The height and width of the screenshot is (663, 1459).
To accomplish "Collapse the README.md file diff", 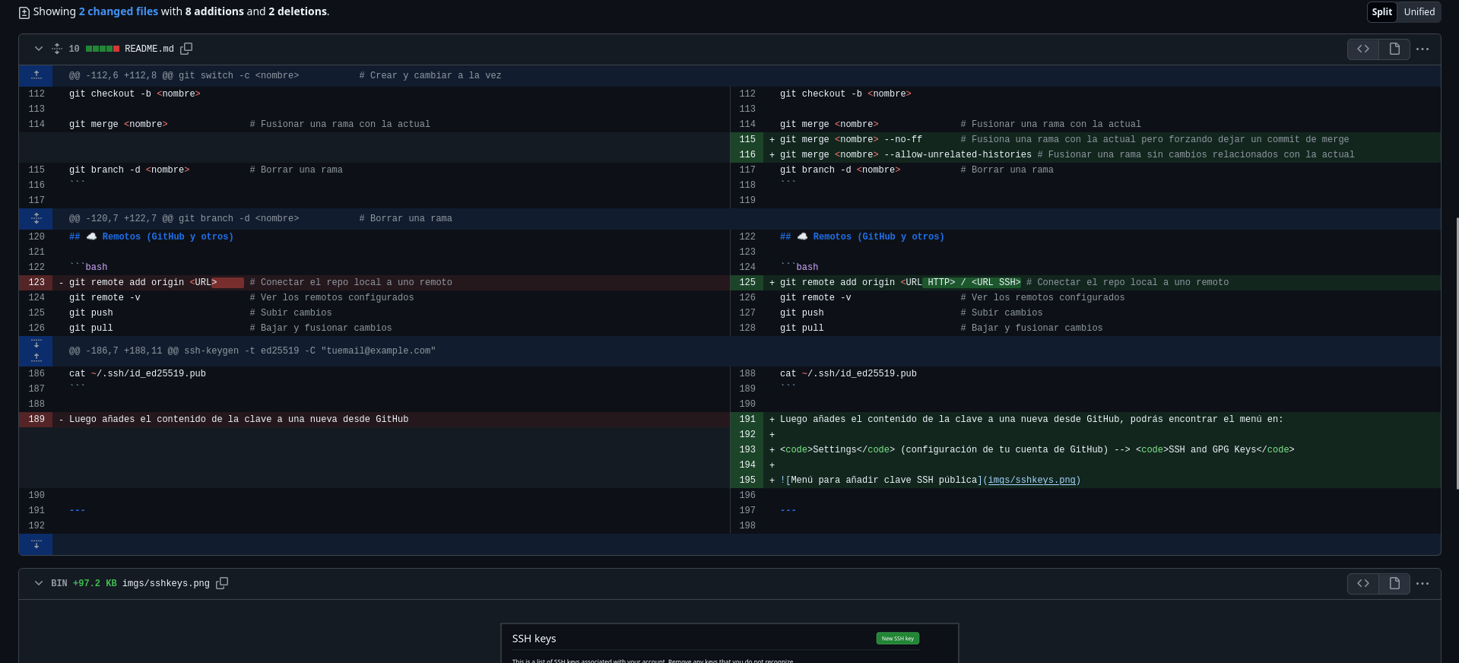I will [38, 49].
